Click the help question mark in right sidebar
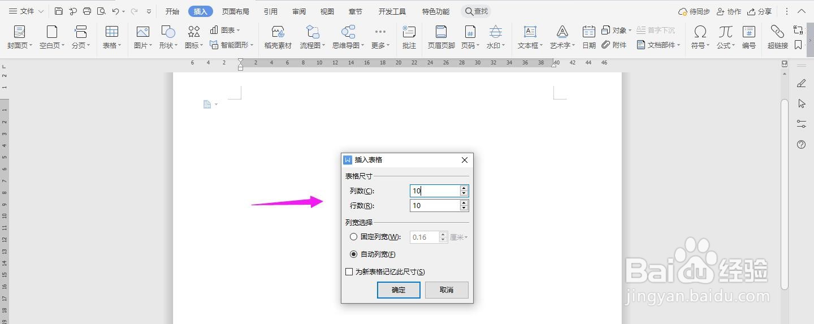This screenshot has height=324, width=814. tap(801, 145)
